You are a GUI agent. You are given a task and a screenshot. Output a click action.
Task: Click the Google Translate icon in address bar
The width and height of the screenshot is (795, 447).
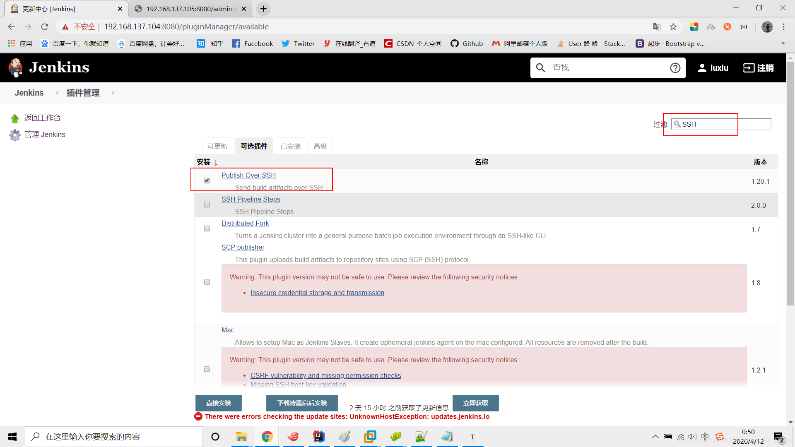[657, 27]
